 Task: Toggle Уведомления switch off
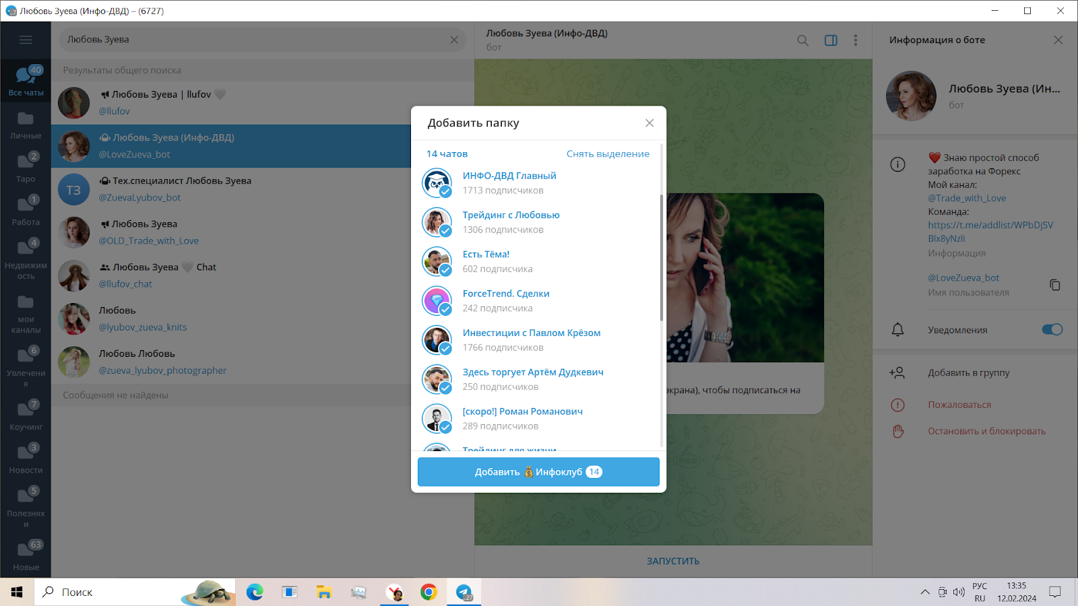pyautogui.click(x=1052, y=329)
